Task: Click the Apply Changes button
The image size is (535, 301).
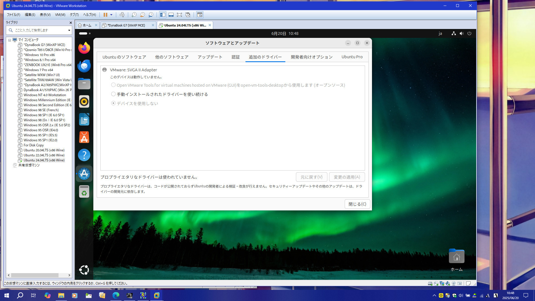Action: click(x=347, y=177)
